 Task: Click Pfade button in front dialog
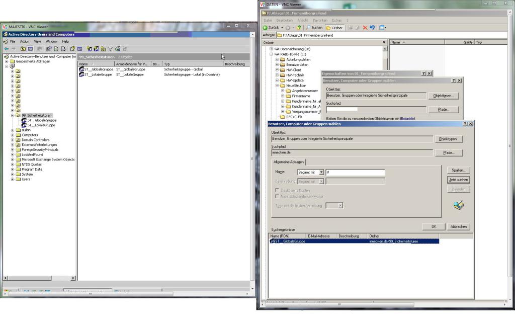449,153
